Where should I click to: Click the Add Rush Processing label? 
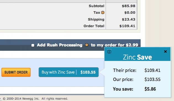(x=60, y=45)
